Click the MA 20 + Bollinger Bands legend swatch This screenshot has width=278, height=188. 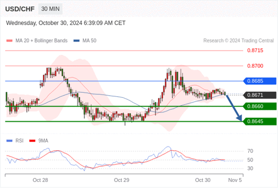[x=10, y=41]
